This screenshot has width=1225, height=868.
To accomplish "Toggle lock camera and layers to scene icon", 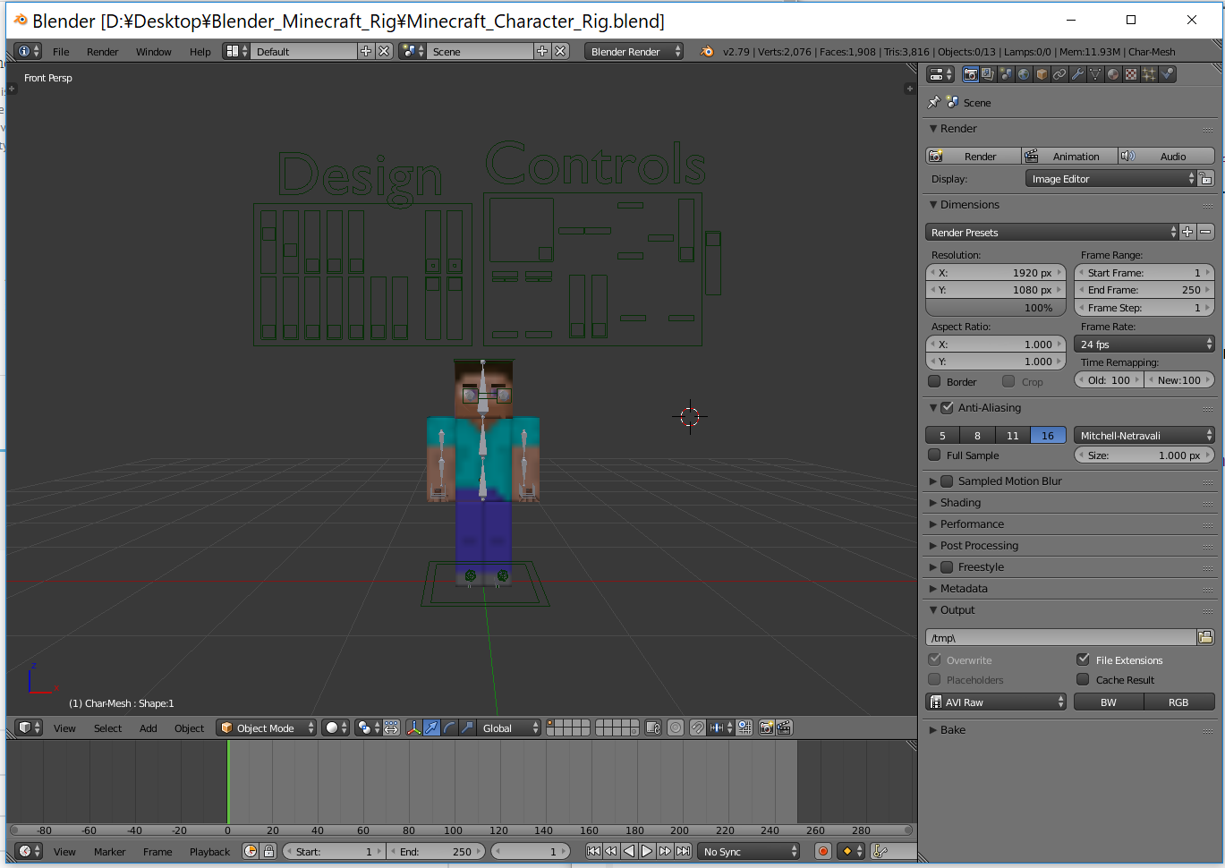I will (653, 728).
